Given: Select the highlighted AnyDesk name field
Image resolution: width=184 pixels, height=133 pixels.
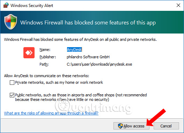Looking at the screenshot, I should [x=74, y=50].
